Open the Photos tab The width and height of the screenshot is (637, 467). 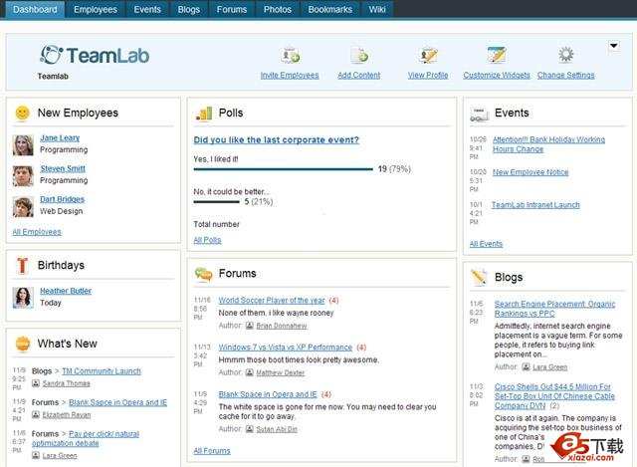[x=278, y=10]
